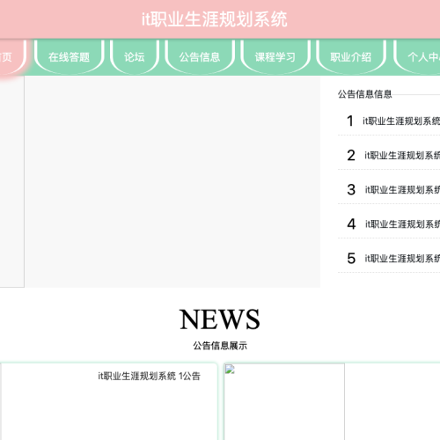Click the it职业生涯规划系统 site title
This screenshot has height=440, width=440.
pos(215,19)
